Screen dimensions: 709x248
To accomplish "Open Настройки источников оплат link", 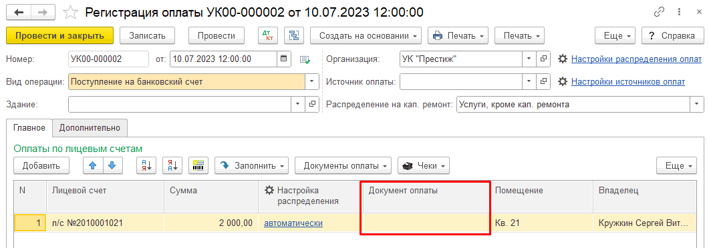I will click(628, 81).
